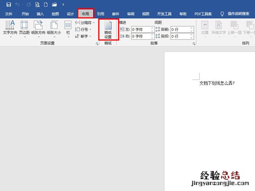Open the 页边距 margins tool
Image resolution: width=255 pixels, height=191 pixels.
(x=24, y=28)
